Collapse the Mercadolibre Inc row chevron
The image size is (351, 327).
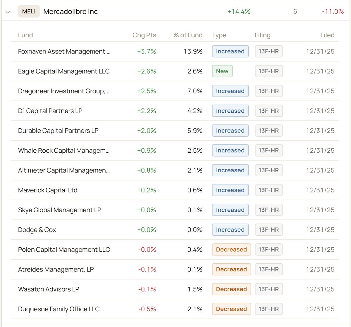pos(8,12)
